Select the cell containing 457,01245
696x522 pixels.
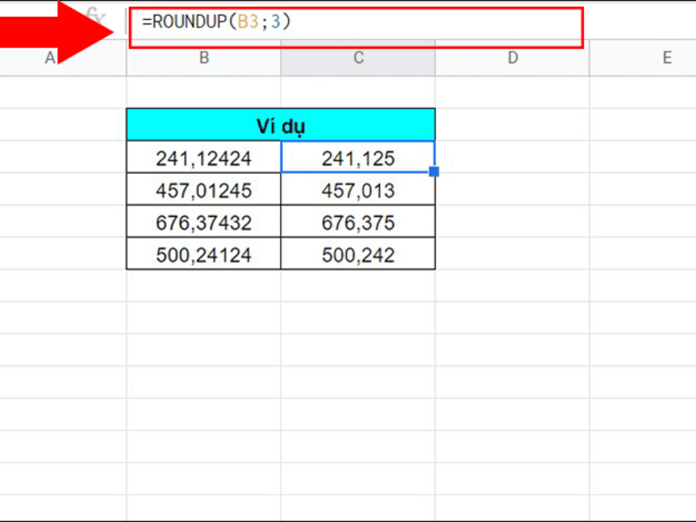[x=203, y=190]
